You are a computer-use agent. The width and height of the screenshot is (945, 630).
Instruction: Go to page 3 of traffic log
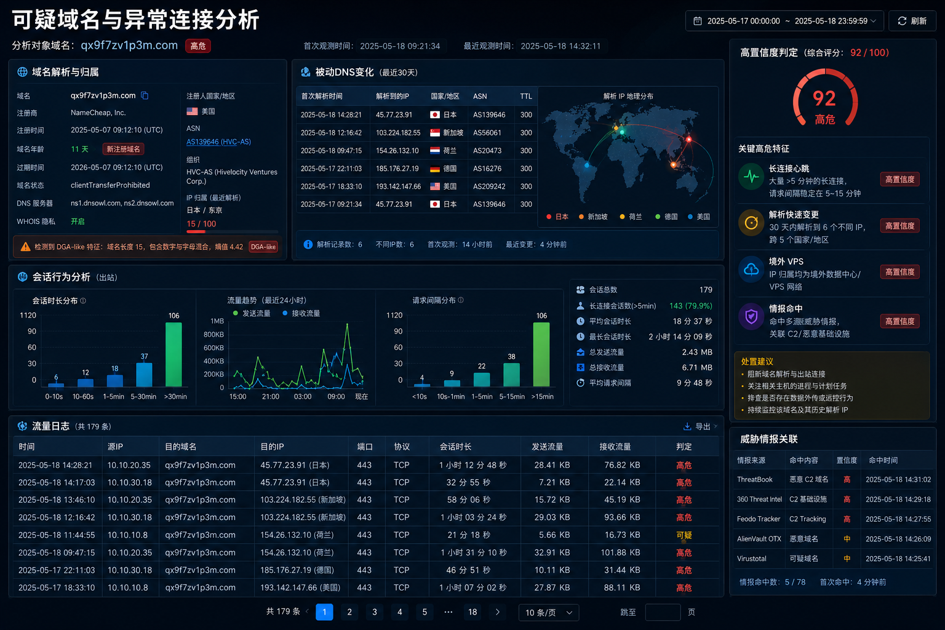pos(375,612)
